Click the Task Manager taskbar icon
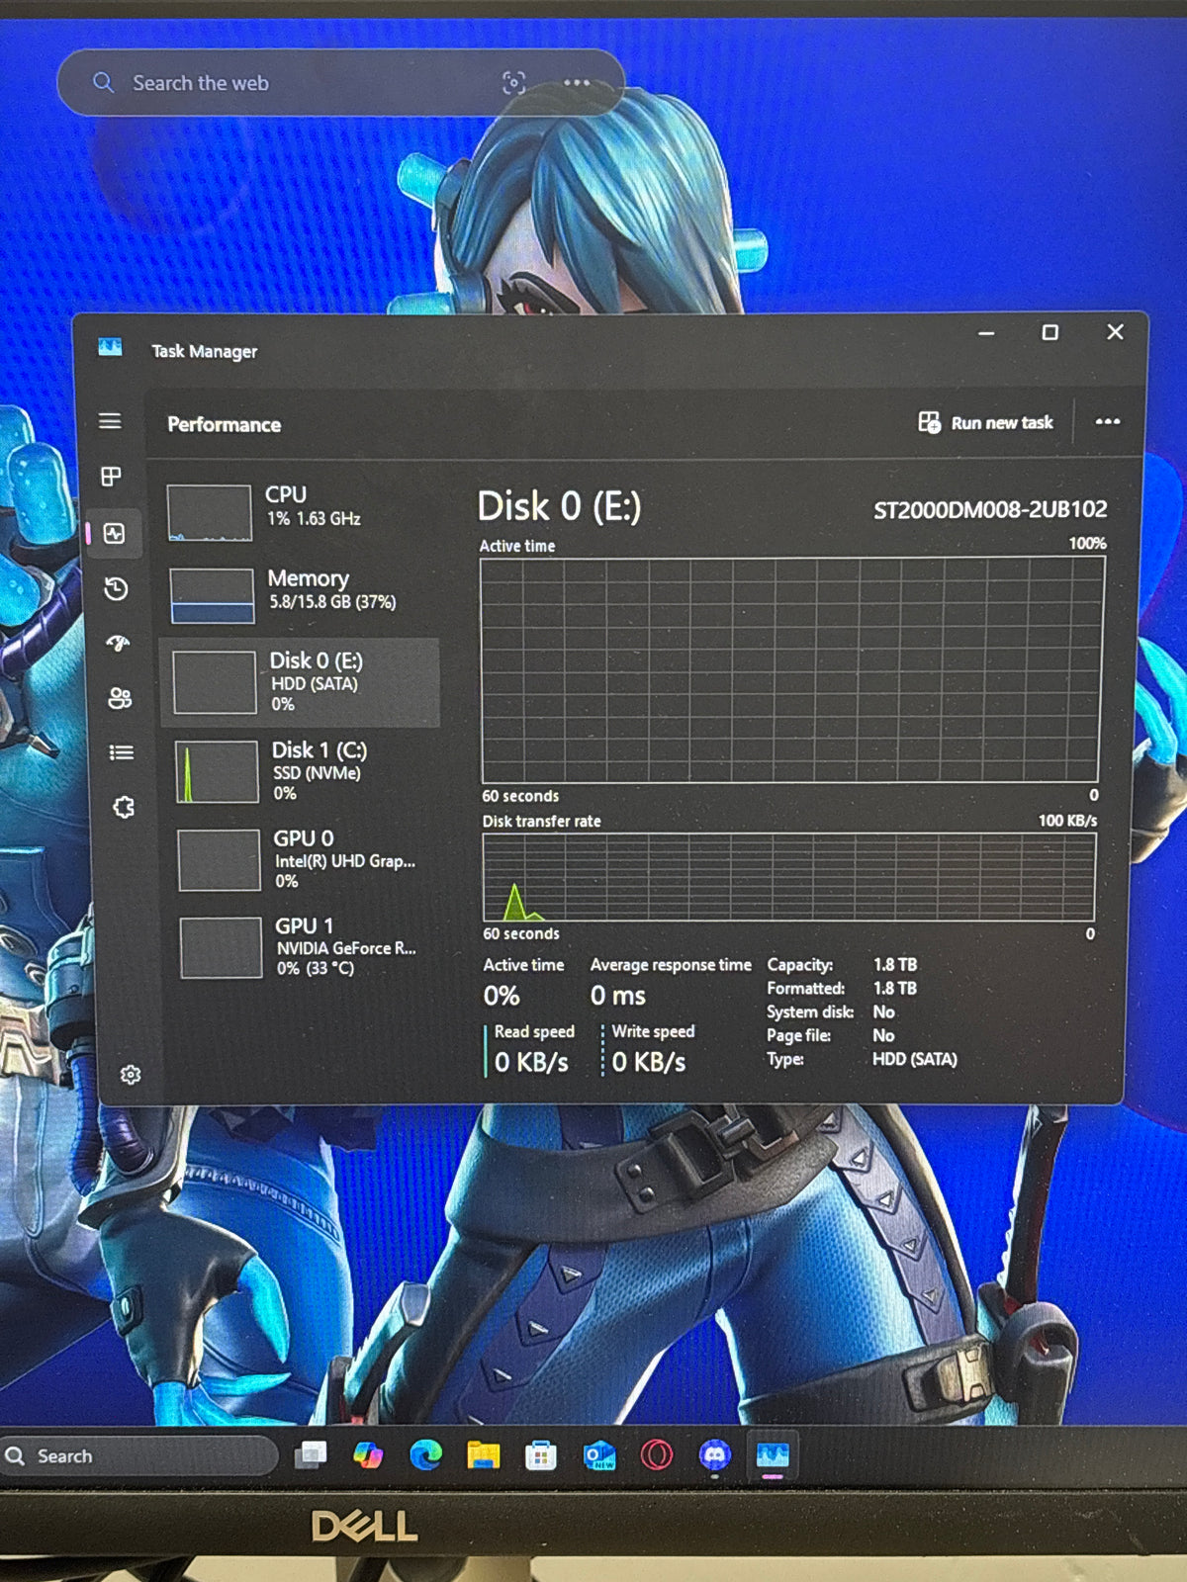The image size is (1187, 1582). pyautogui.click(x=773, y=1454)
